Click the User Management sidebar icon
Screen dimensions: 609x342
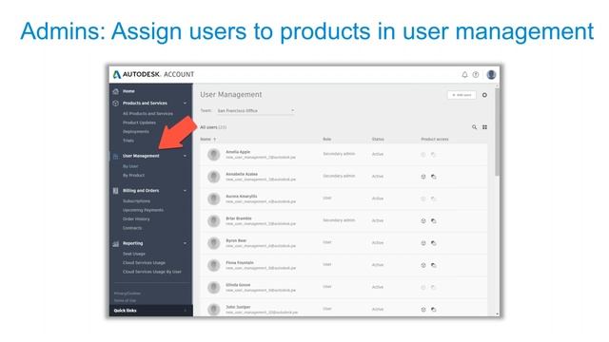click(x=116, y=156)
